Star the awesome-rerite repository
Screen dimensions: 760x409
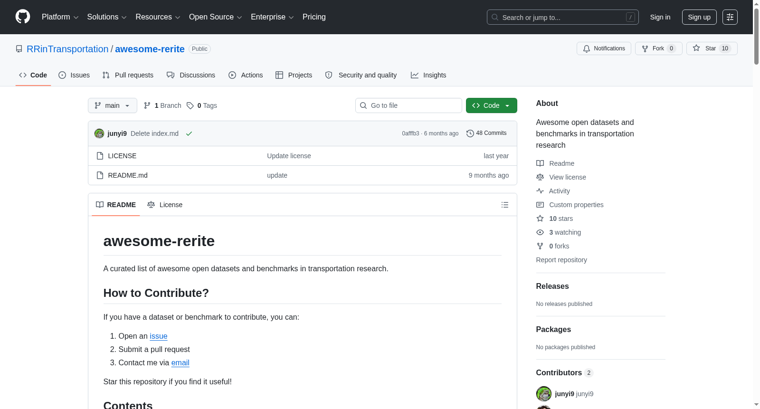pos(712,48)
